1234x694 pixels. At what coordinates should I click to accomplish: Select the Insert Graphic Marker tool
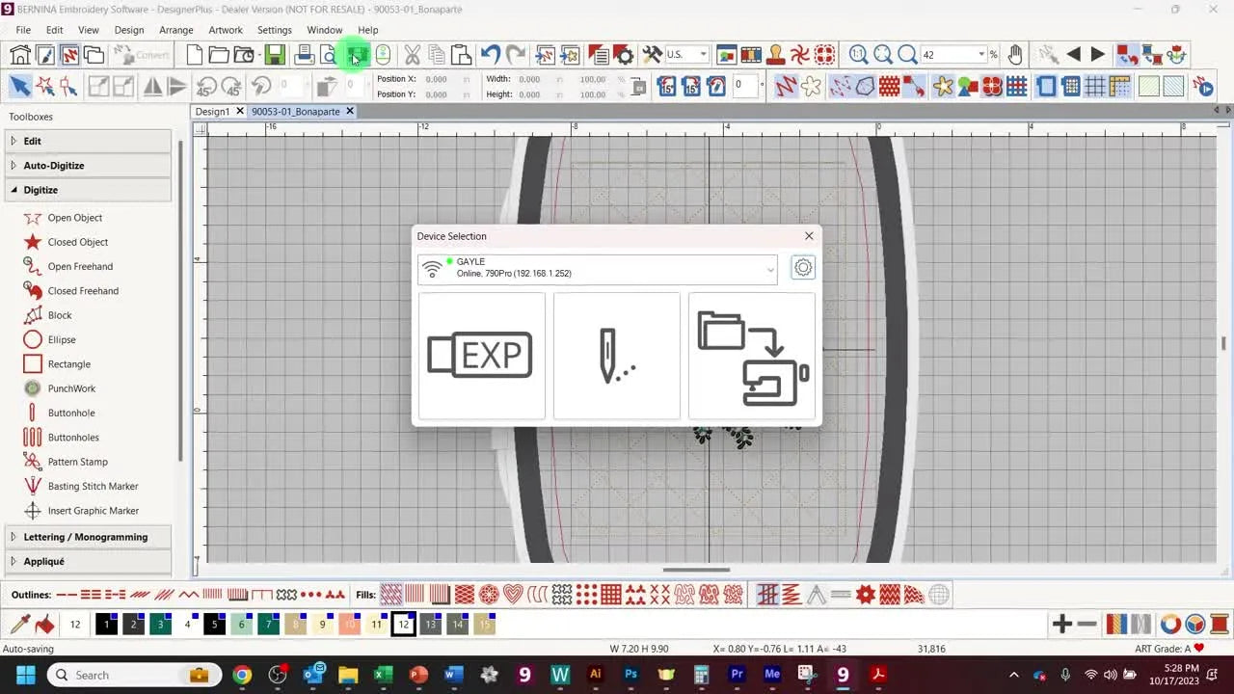[82, 511]
